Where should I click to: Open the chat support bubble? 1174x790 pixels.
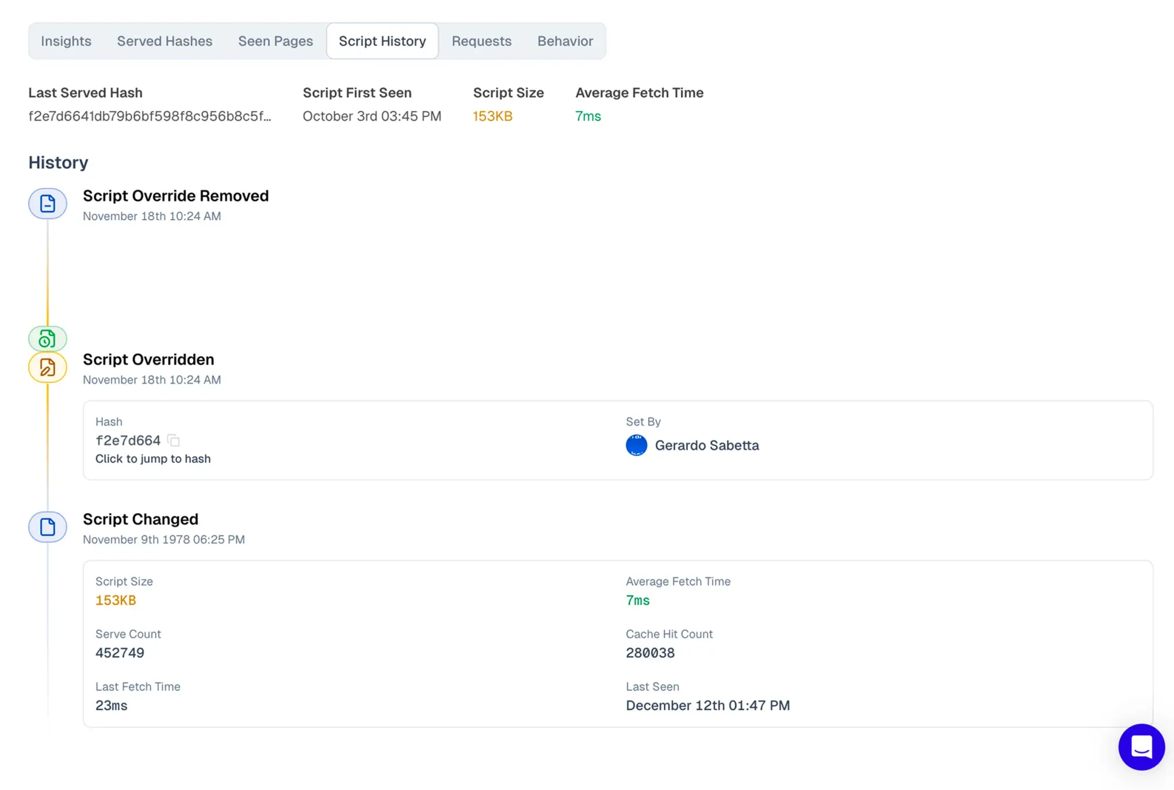tap(1141, 747)
